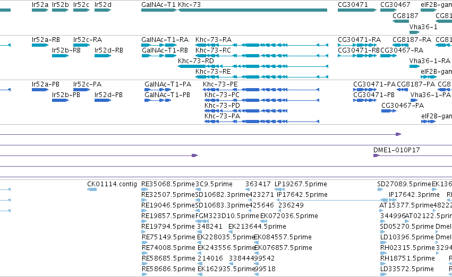Image resolution: width=452 pixels, height=277 pixels.
Task: Select the EK072036.5prime EST label
Action: coord(289,216)
